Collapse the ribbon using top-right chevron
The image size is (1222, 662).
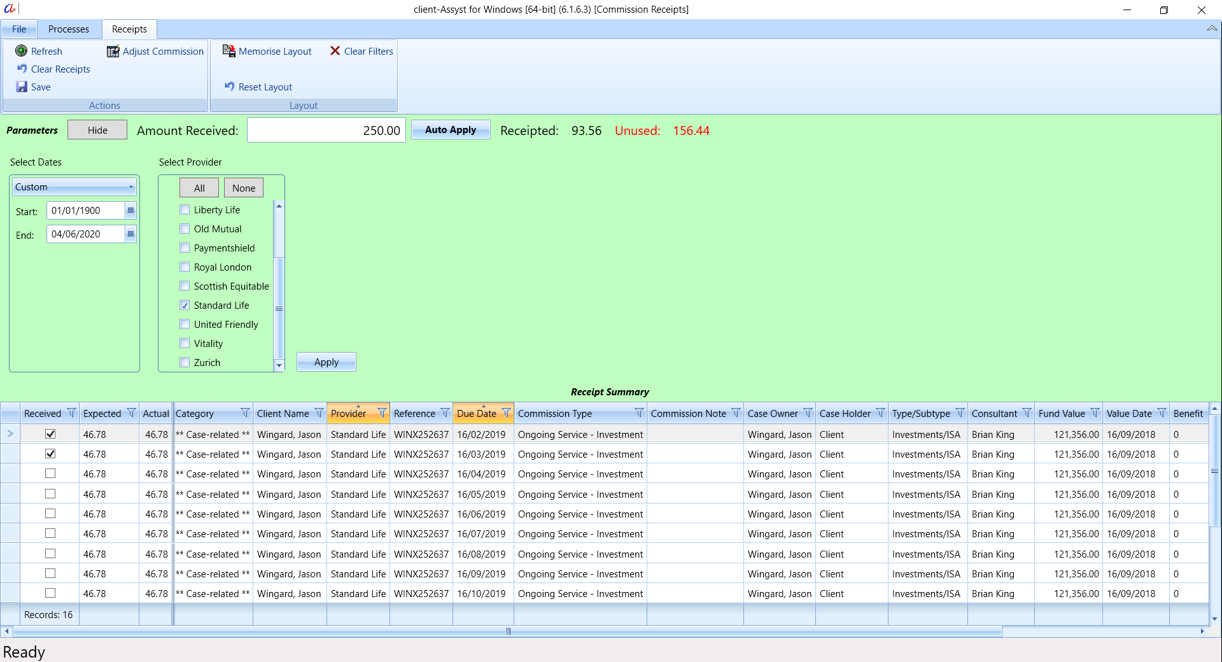tap(1212, 29)
